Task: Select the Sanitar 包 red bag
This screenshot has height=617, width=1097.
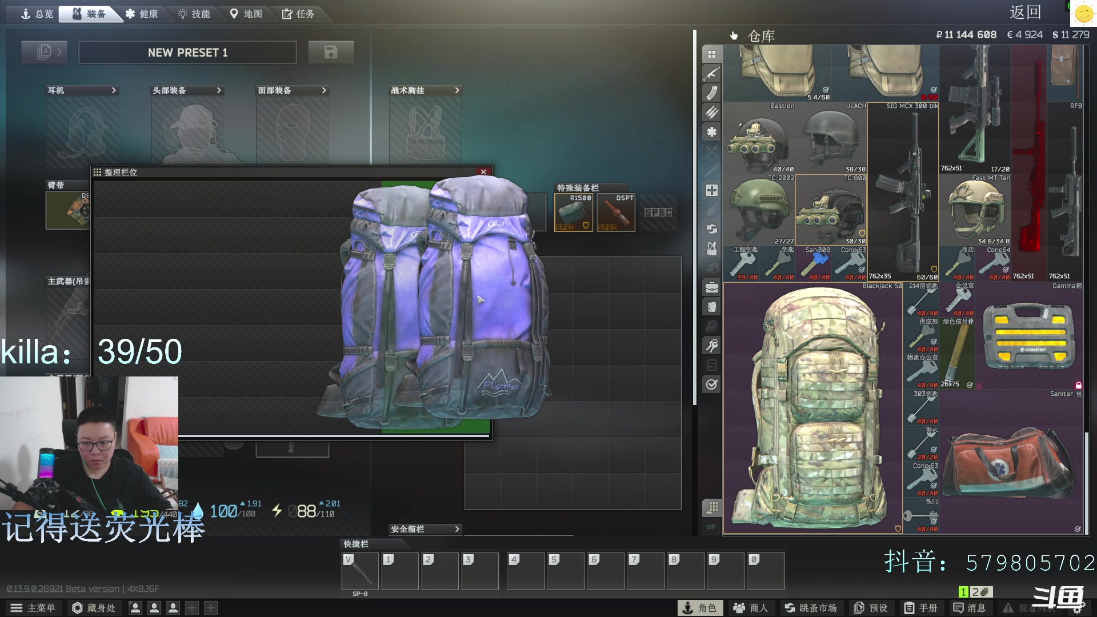Action: tap(1011, 463)
